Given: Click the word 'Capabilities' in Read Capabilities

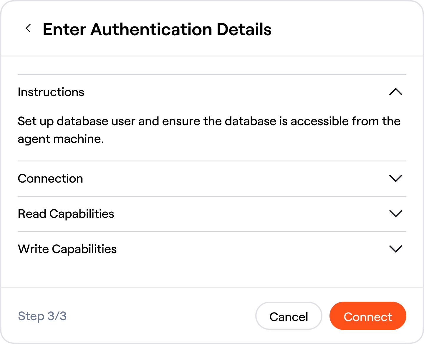Looking at the screenshot, I should [x=82, y=214].
